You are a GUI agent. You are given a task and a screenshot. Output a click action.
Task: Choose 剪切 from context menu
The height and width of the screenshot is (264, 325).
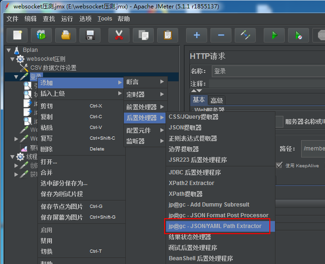(81, 106)
